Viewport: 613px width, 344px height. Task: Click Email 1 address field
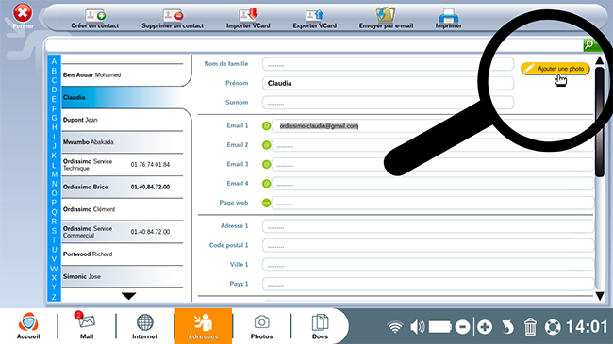pos(433,126)
